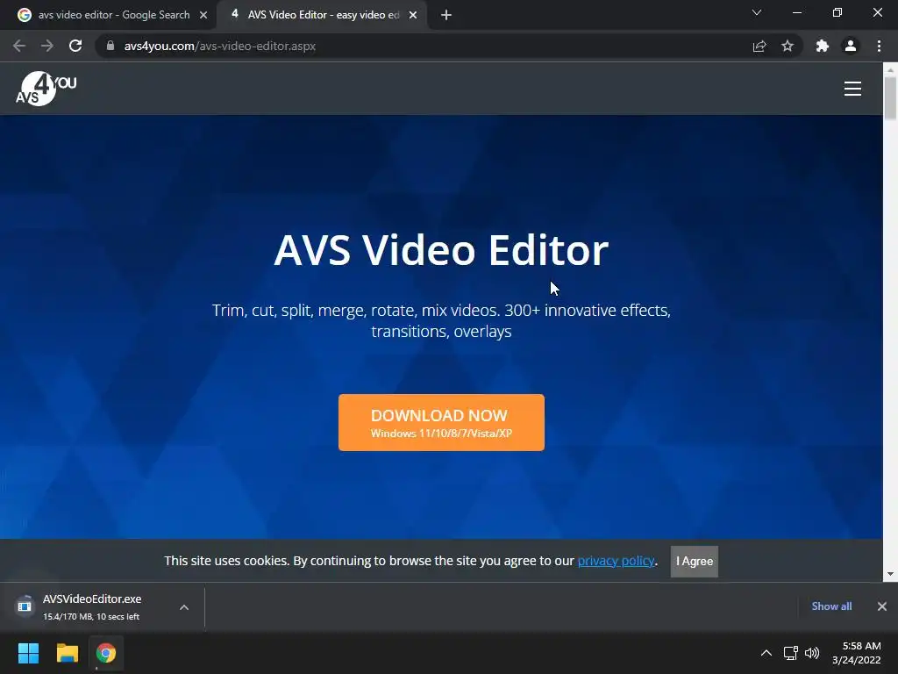Open Chrome extensions puzzle icon
Screen dimensions: 898x674
[x=823, y=46]
